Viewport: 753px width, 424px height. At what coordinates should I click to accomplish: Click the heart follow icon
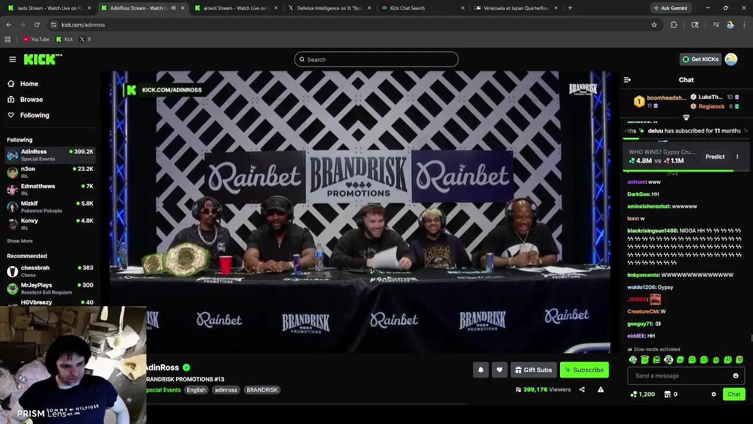pyautogui.click(x=499, y=370)
